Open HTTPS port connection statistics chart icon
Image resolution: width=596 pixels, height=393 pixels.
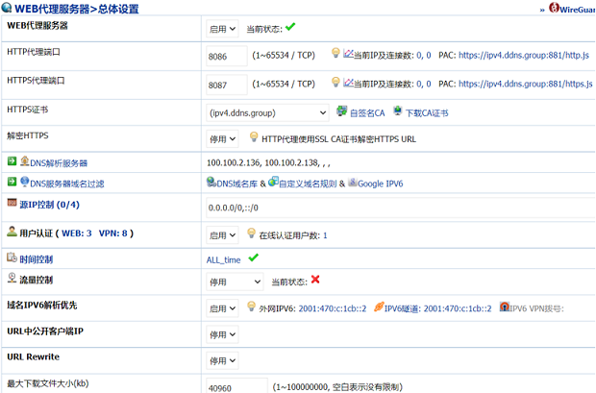point(348,83)
